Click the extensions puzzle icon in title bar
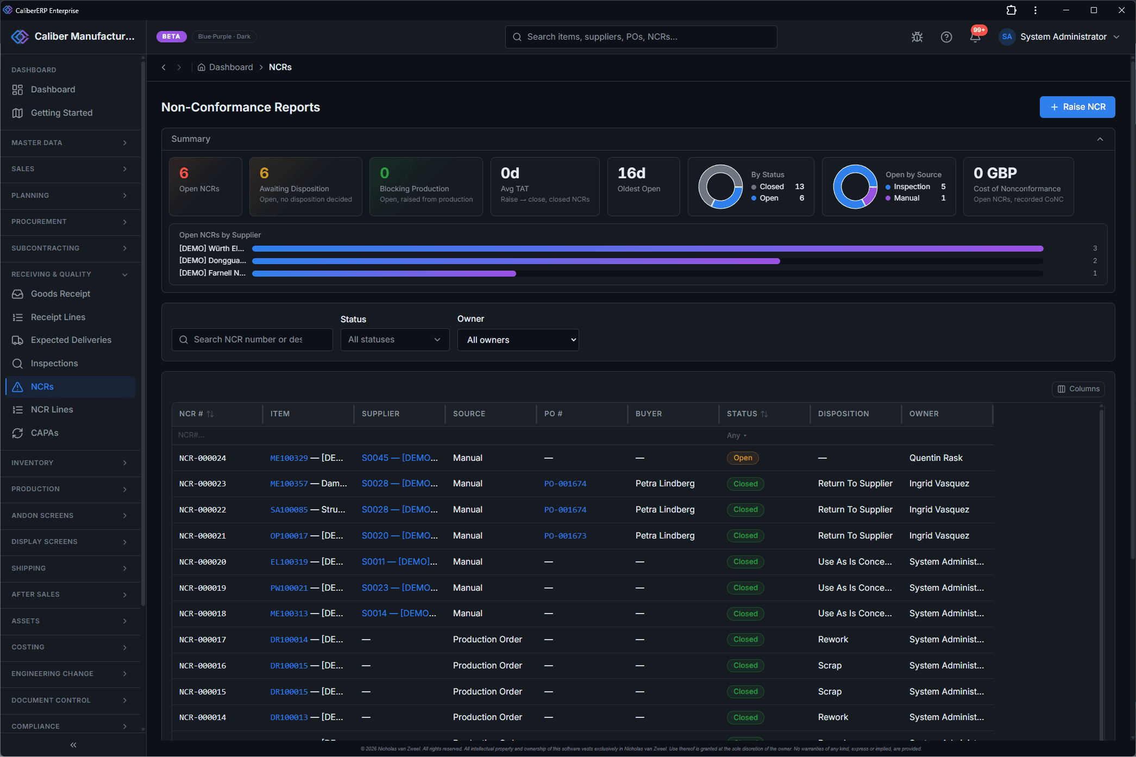The image size is (1136, 757). coord(1011,10)
